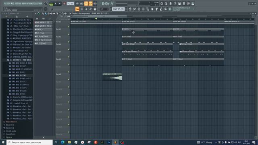
Task: Click the chat speech bubble icon
Action: point(188,4)
